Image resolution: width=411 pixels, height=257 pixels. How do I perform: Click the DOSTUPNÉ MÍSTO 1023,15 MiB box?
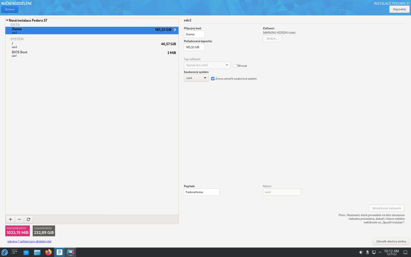tap(17, 231)
